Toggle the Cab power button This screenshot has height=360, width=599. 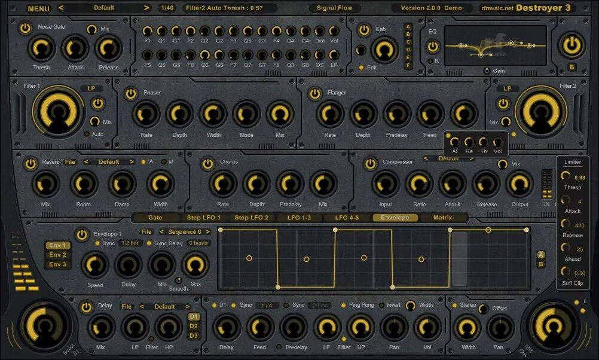point(364,30)
